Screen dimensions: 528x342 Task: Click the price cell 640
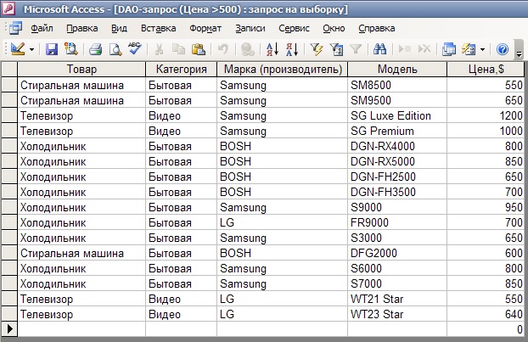[486, 314]
